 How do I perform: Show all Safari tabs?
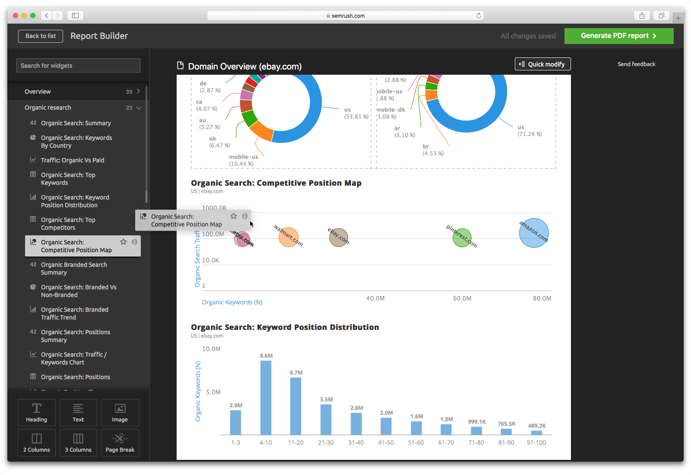point(661,16)
